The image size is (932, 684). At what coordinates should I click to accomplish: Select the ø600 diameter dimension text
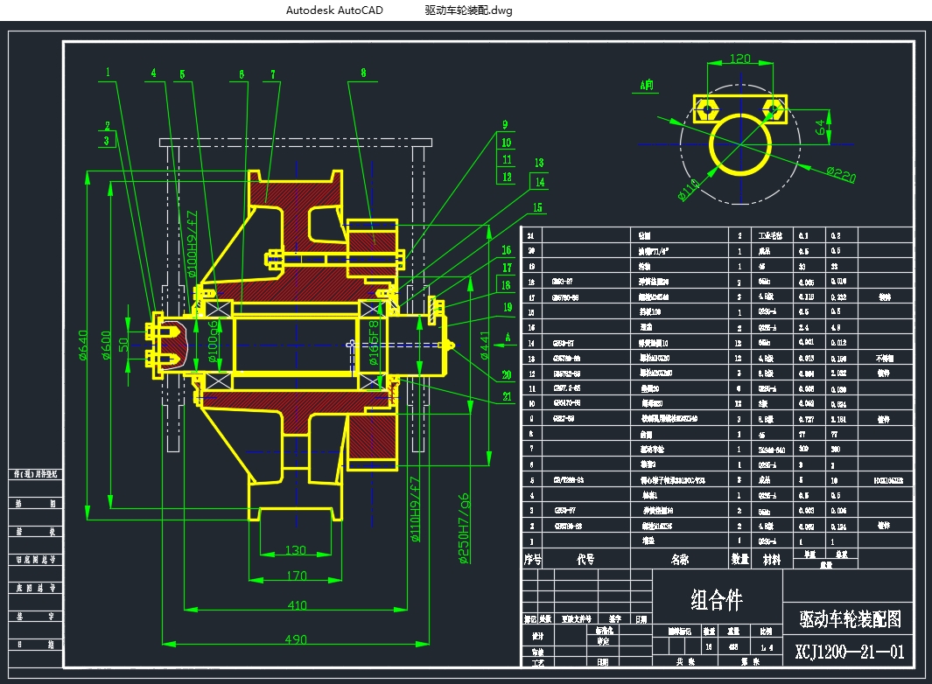tap(107, 345)
